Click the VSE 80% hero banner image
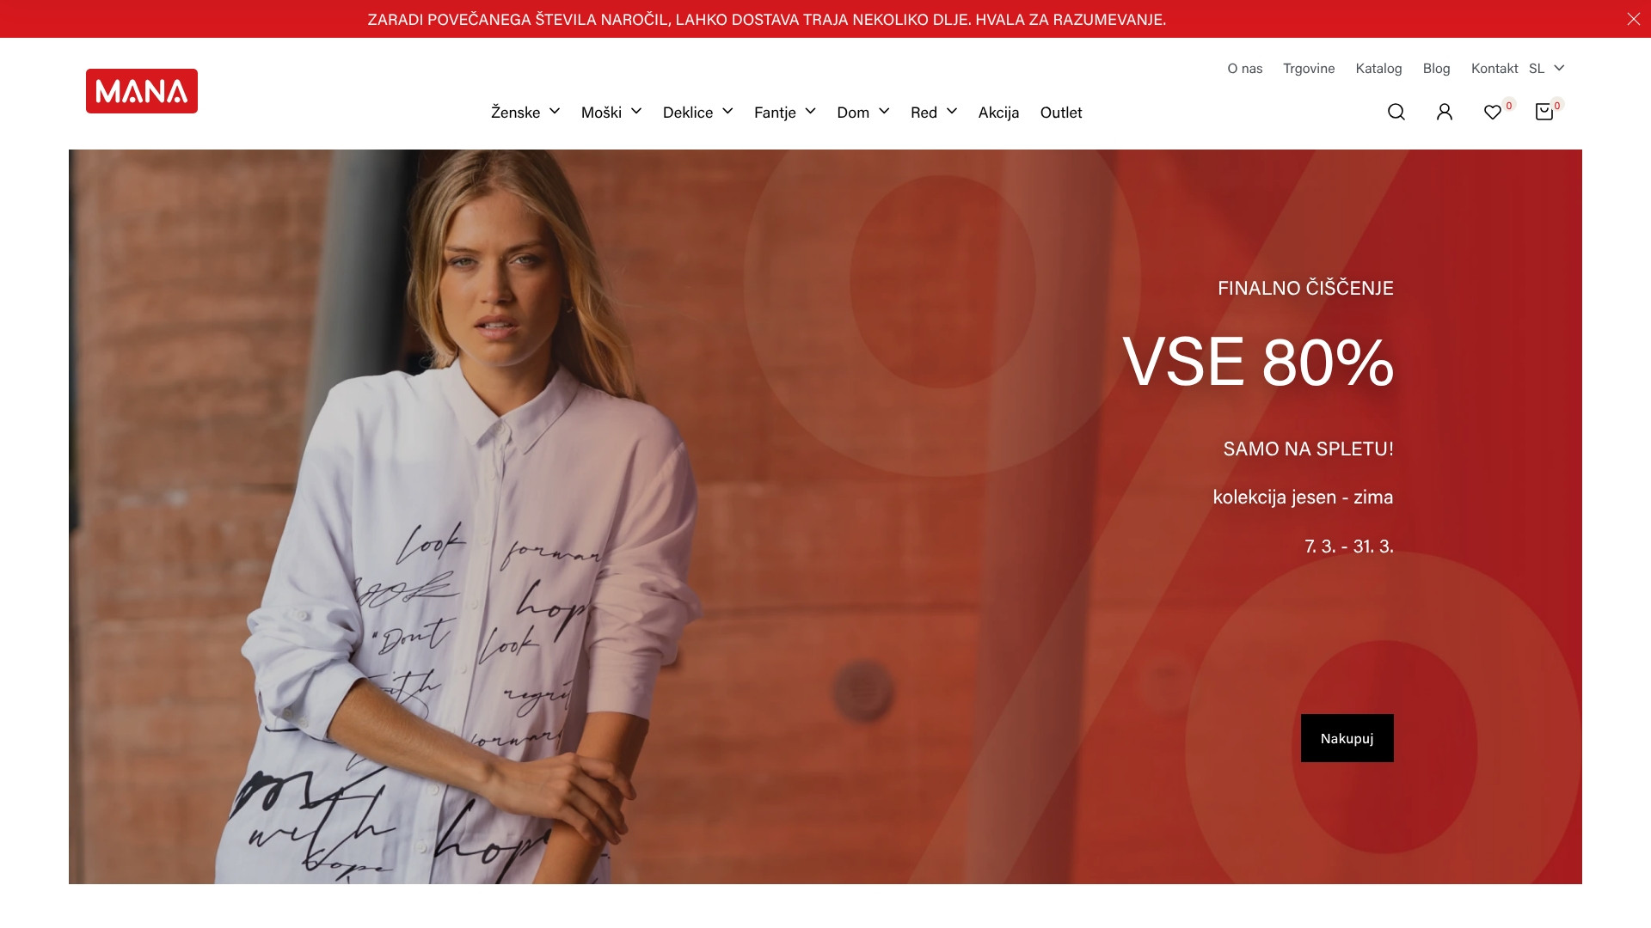Viewport: 1651px width, 928px height. (x=825, y=516)
